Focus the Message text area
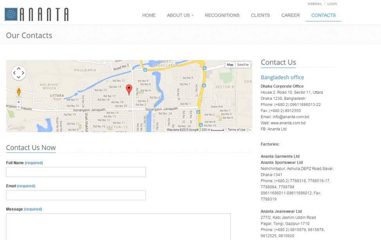381x240 pixels. pyautogui.click(x=118, y=226)
